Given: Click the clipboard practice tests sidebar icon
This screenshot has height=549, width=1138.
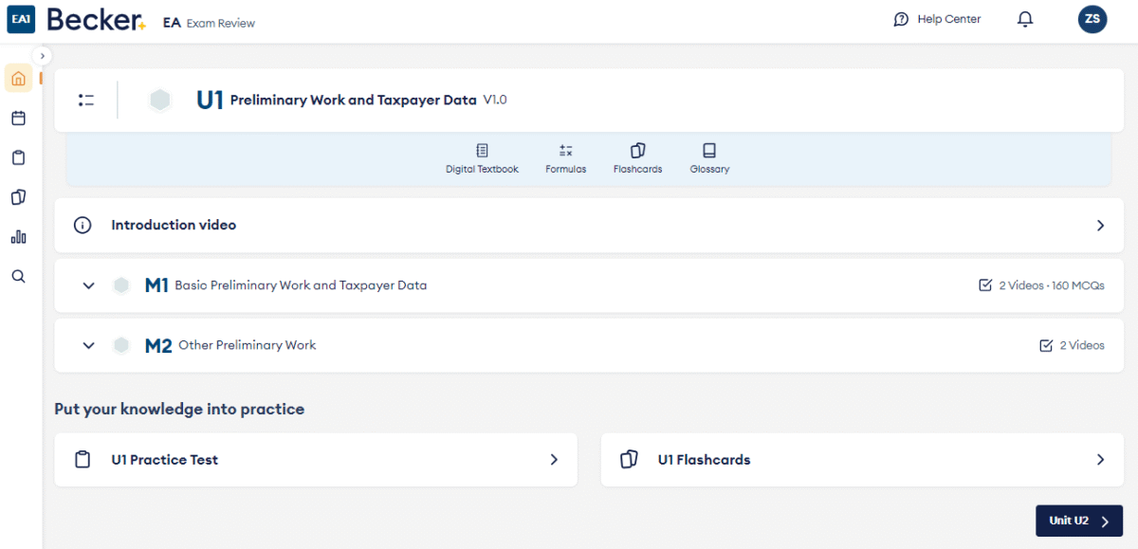Looking at the screenshot, I should click(18, 158).
